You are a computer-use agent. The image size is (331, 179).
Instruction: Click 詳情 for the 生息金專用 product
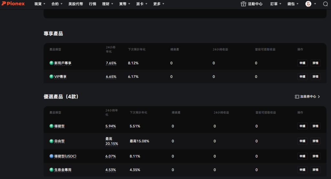tap(315, 170)
